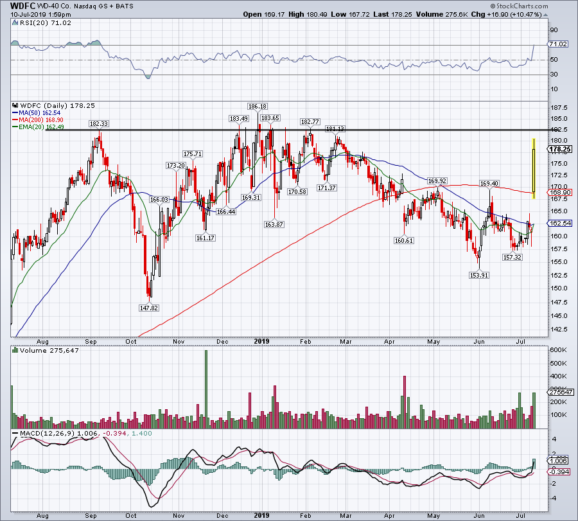The height and width of the screenshot is (521, 578).
Task: Click the RSI(20) indicator legend icon
Action: point(15,23)
